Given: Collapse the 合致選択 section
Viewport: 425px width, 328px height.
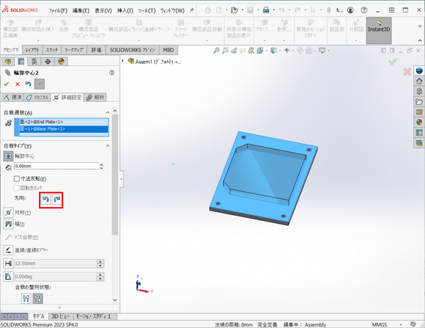Looking at the screenshot, I should tap(107, 112).
